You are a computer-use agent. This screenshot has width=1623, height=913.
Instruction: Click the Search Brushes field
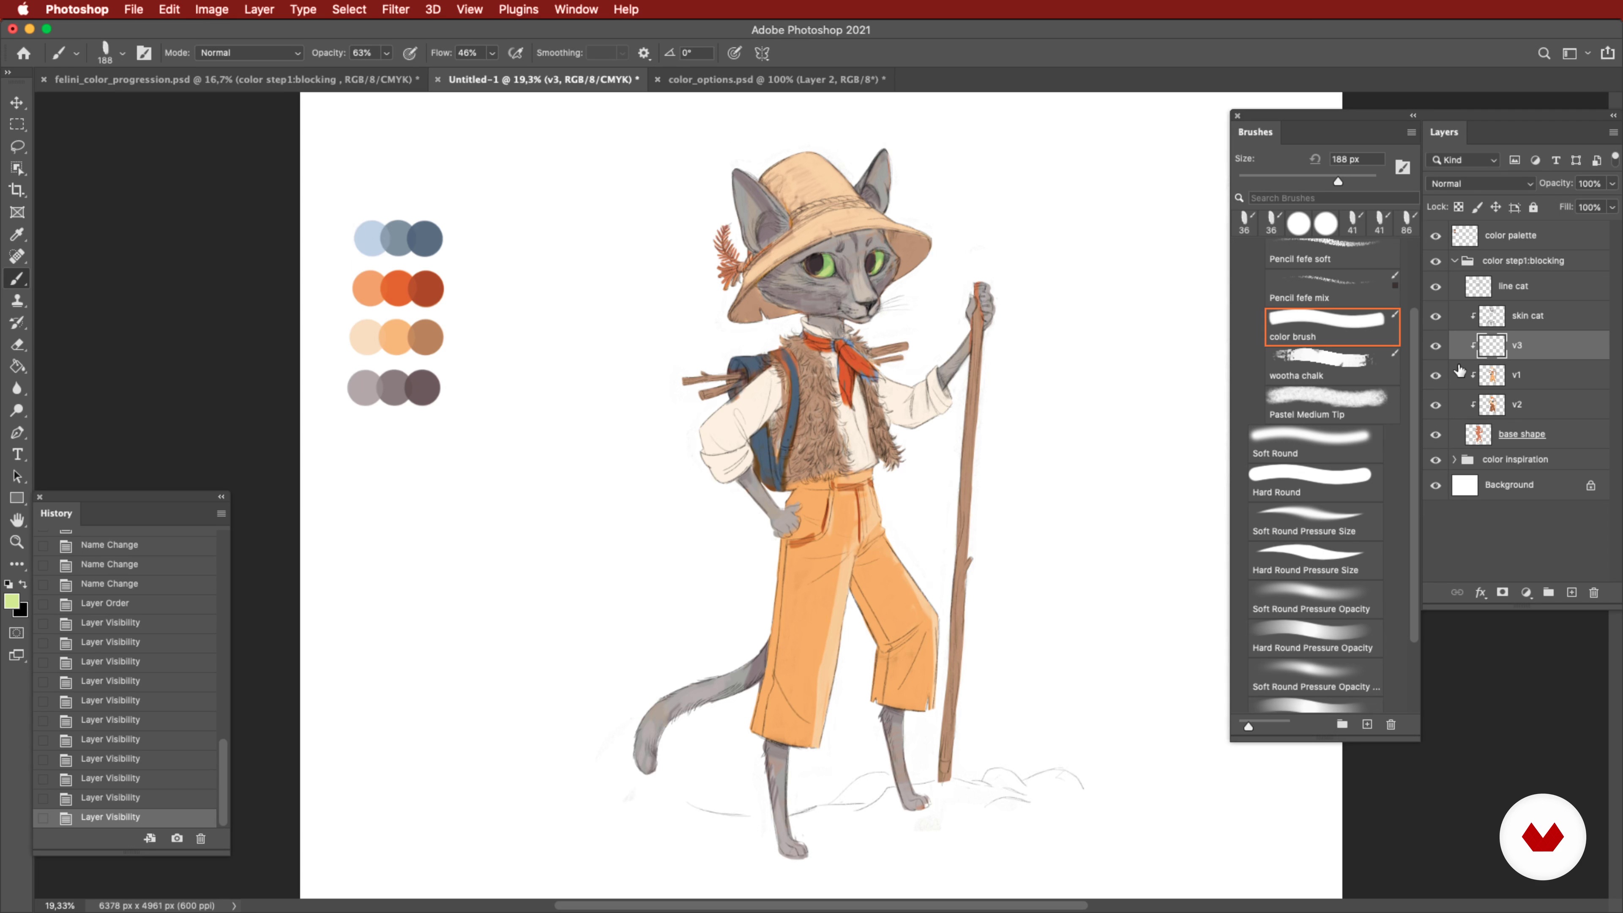1329,198
